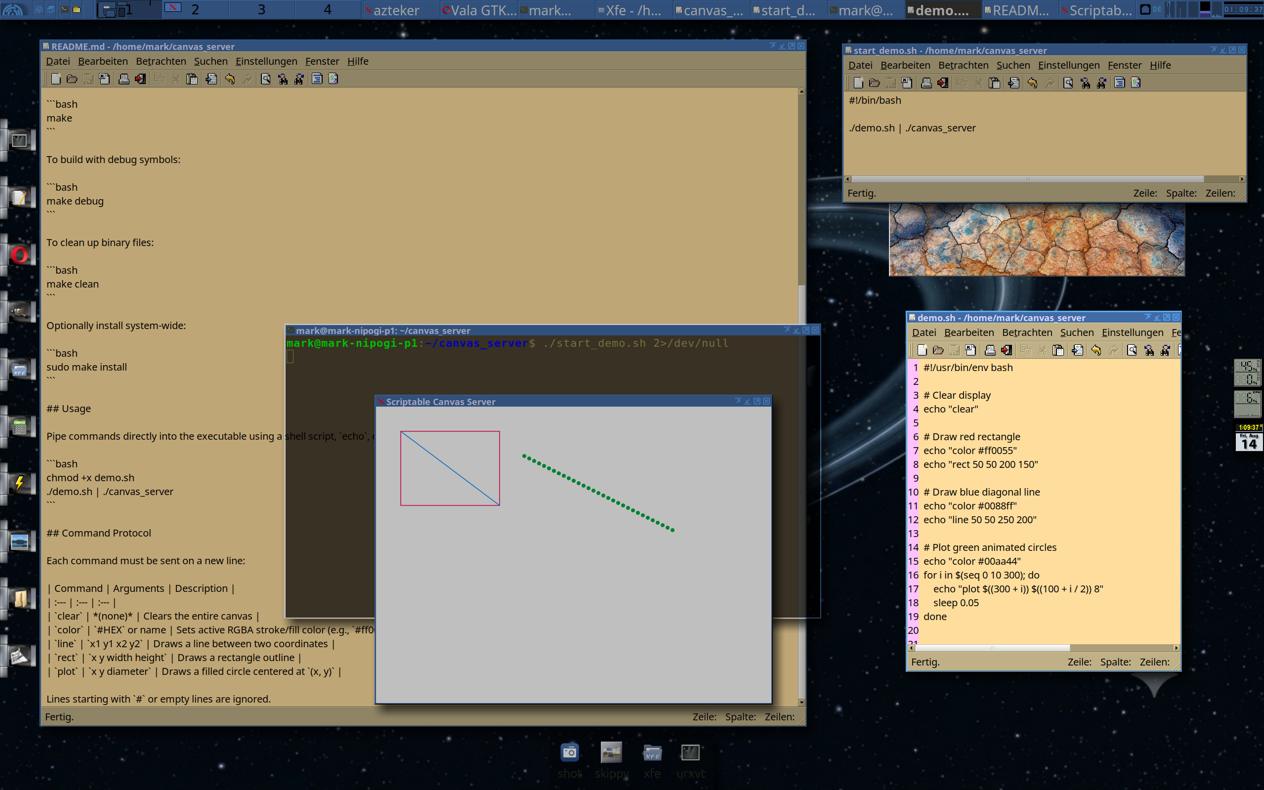
Task: Open the Search tool in README.md toolbar
Action: click(266, 79)
